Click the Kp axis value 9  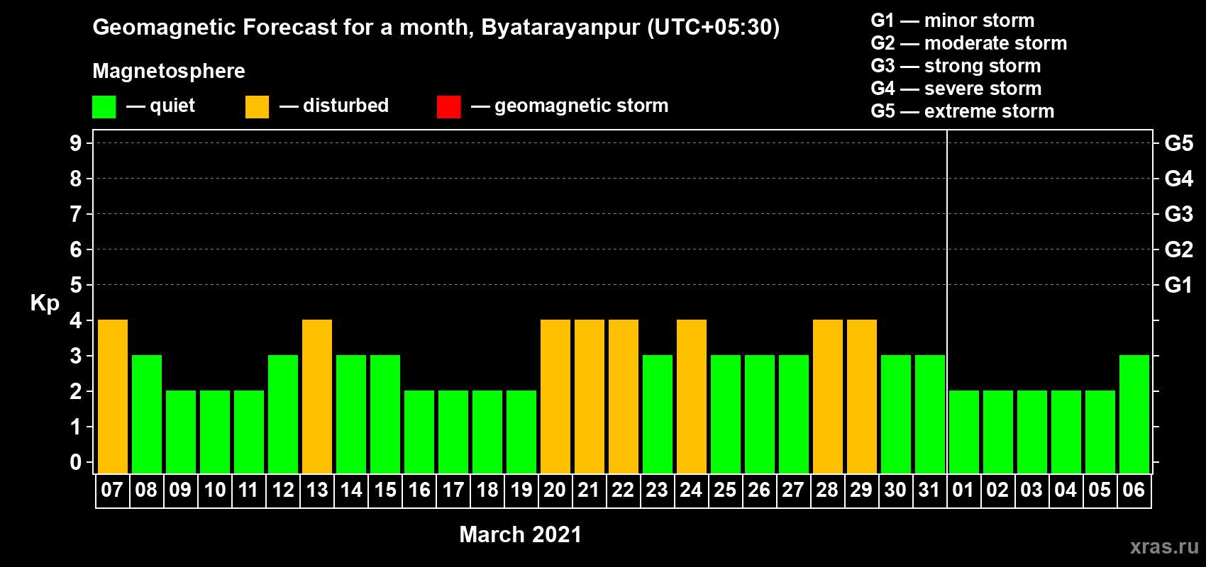coord(76,143)
